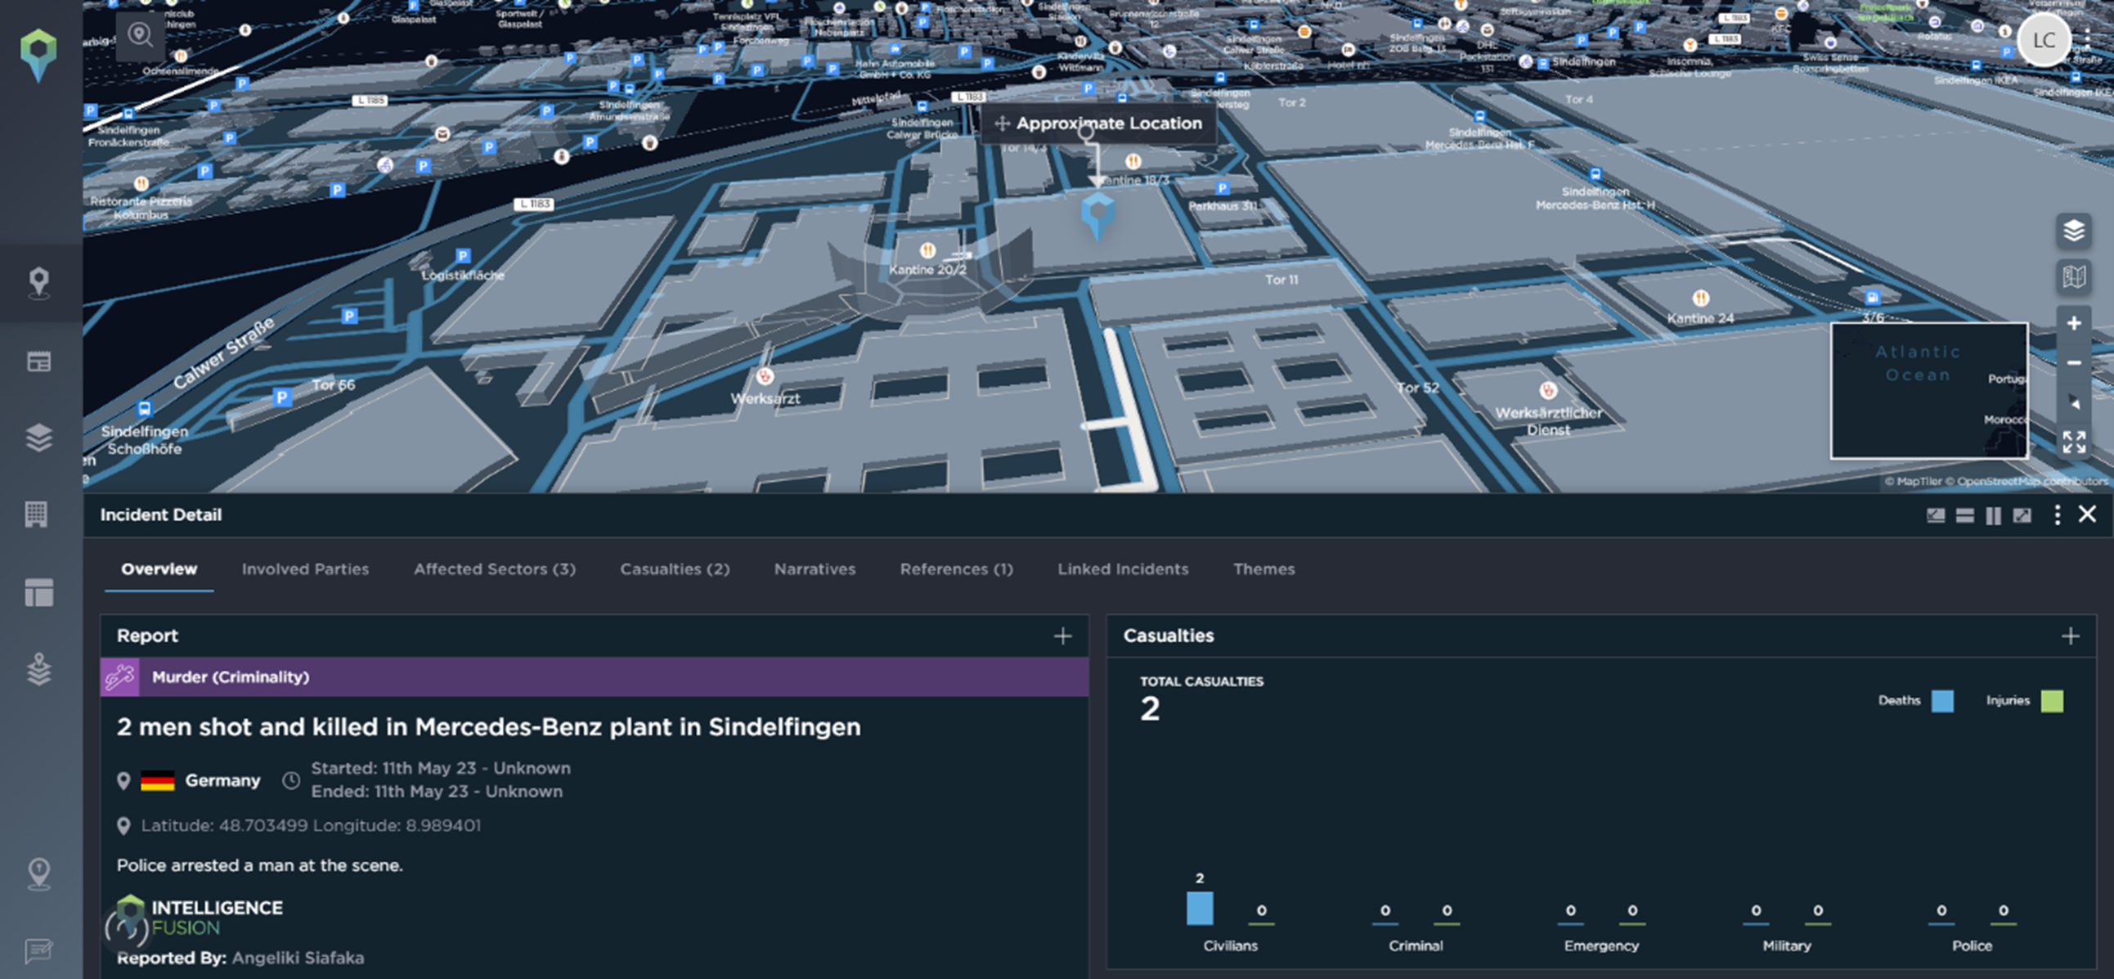Image resolution: width=2114 pixels, height=979 pixels.
Task: Add item using Casualties panel plus
Action: pyautogui.click(x=2071, y=636)
